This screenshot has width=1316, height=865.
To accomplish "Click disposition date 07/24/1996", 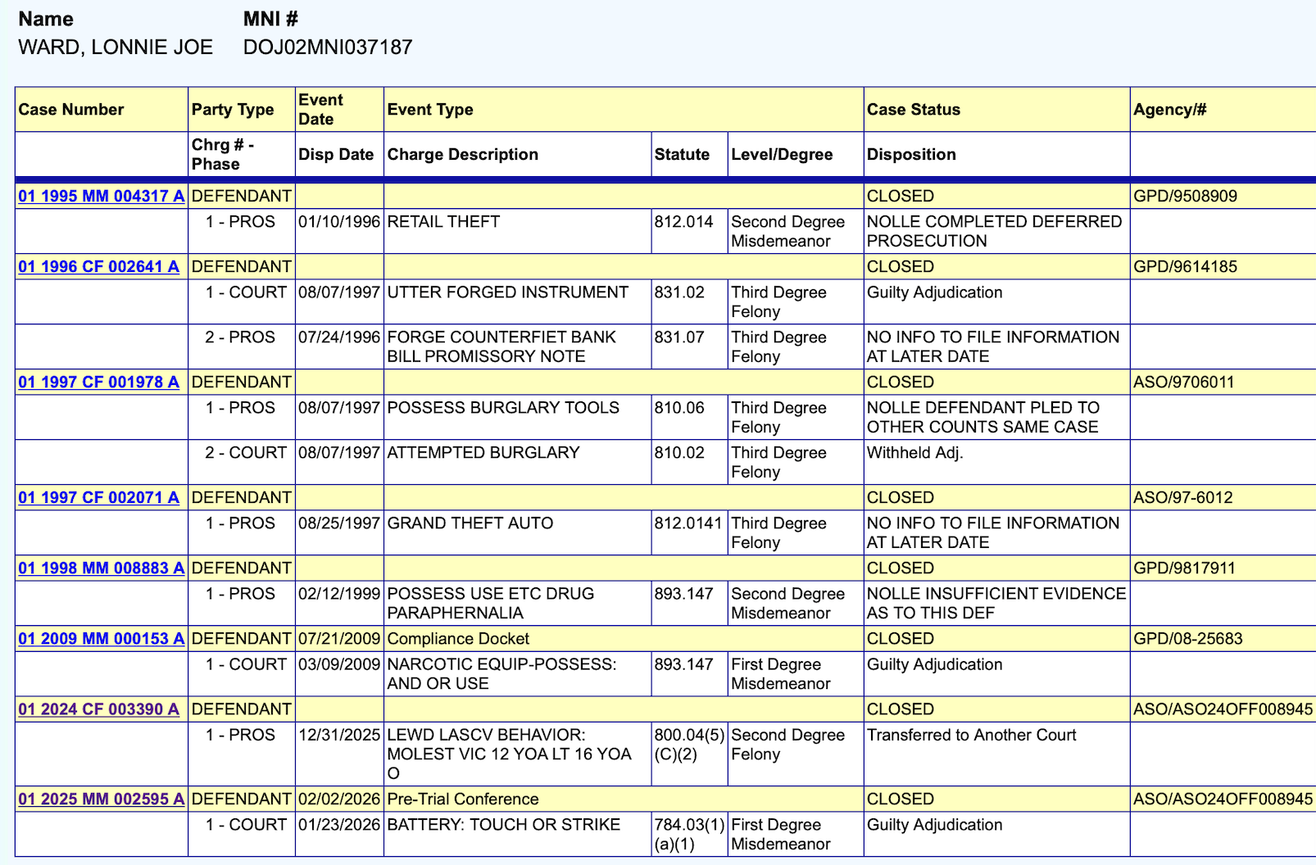I will tap(339, 337).
